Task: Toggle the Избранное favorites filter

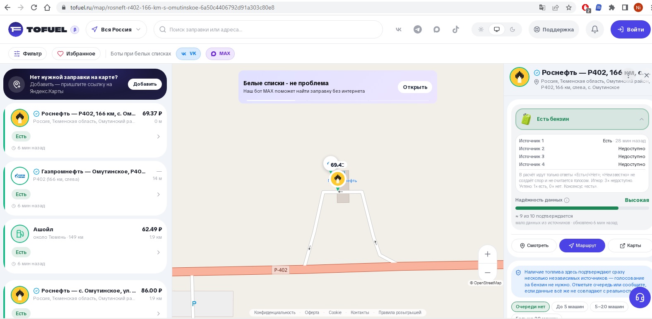Action: tap(76, 54)
